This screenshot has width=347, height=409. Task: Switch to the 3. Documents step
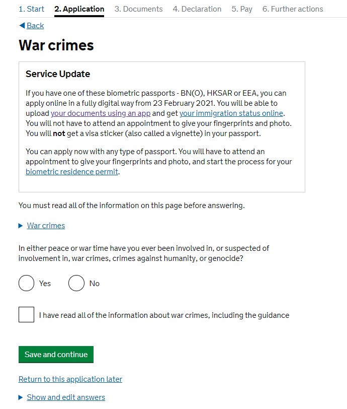click(138, 9)
